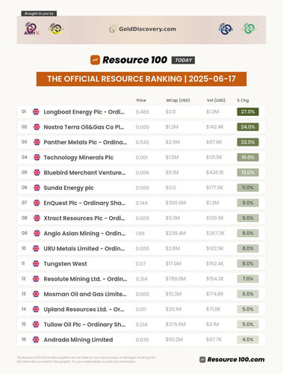Viewport: 283px width, 374px height.
Task: Select Longboat Energy Plc company name
Action: pos(84,112)
